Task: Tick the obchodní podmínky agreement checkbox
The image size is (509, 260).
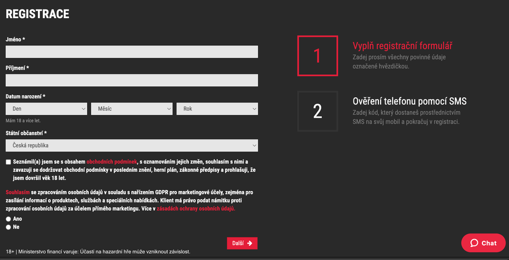Action: pos(8,162)
